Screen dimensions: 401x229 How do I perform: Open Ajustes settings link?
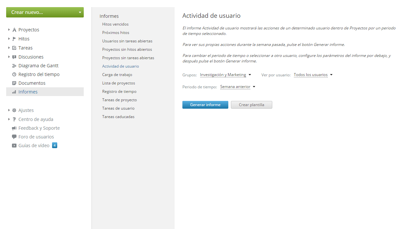(26, 110)
